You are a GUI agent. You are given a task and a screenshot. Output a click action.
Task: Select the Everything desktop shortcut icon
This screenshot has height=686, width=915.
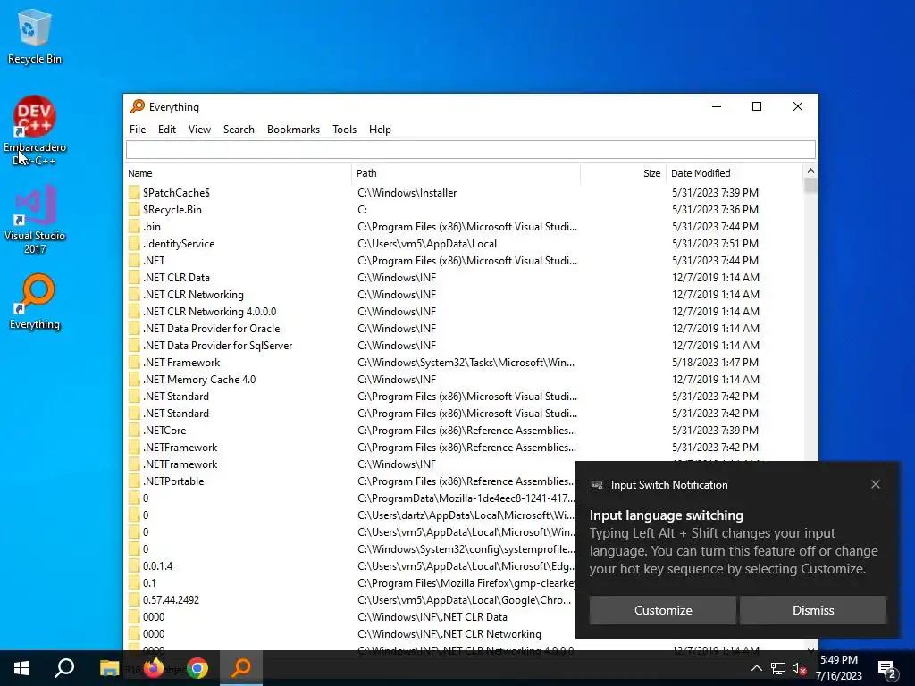pyautogui.click(x=35, y=302)
